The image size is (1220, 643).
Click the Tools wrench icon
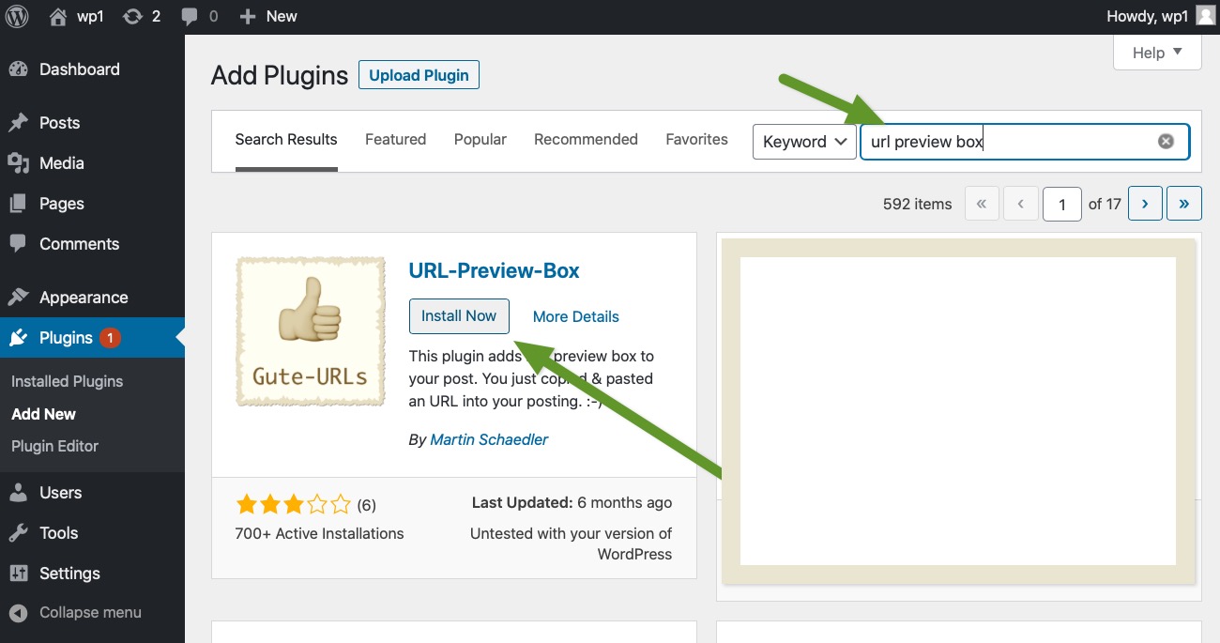point(18,533)
